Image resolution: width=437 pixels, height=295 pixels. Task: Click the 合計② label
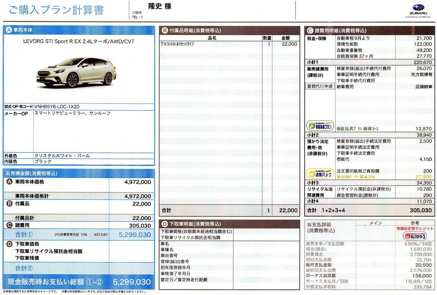click(x=24, y=268)
